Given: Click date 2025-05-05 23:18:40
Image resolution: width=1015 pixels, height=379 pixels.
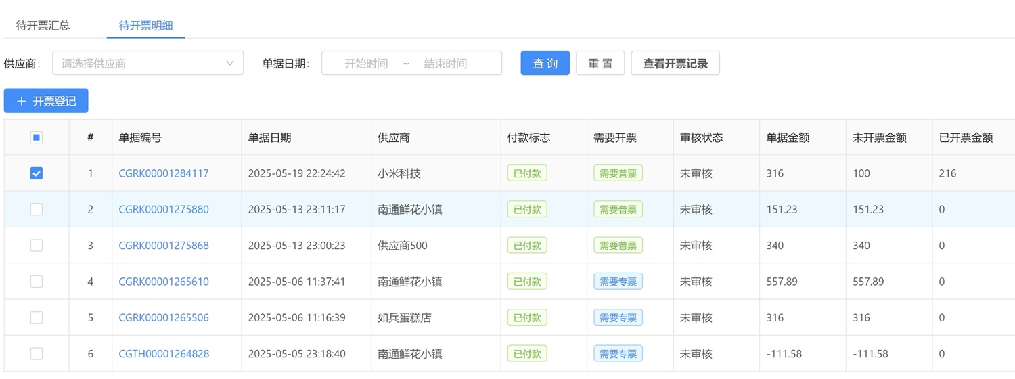Looking at the screenshot, I should click(x=297, y=353).
